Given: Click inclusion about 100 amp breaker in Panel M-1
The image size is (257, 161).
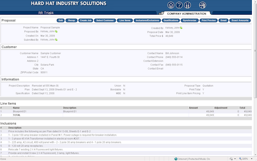Looking at the screenshot, I should pyautogui.click(x=63, y=135).
